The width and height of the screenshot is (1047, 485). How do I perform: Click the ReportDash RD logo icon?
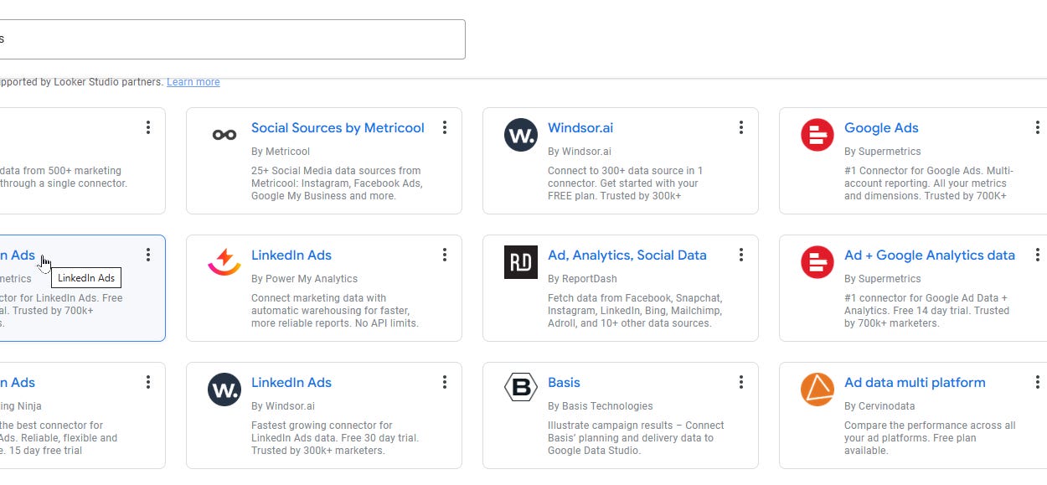coord(521,262)
